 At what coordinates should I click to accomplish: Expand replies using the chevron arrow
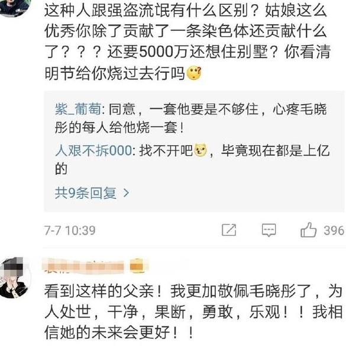(126, 193)
